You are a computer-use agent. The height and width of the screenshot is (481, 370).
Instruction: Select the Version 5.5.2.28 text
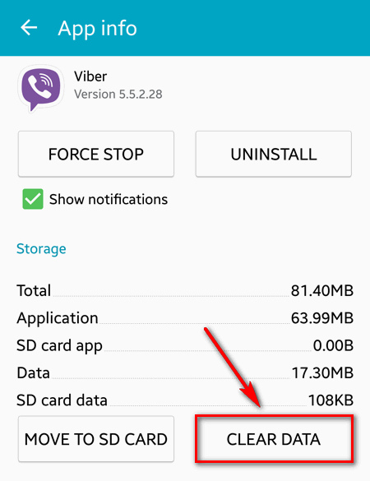[x=118, y=95]
